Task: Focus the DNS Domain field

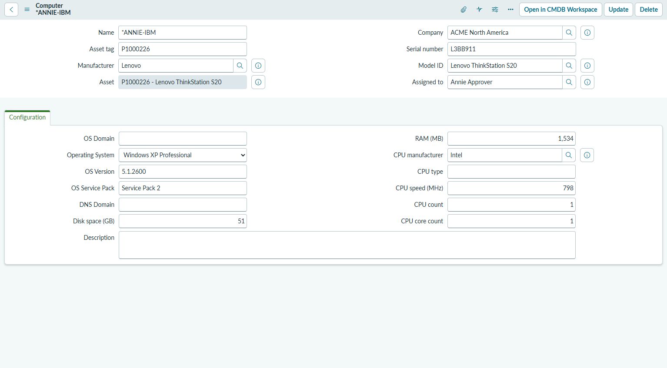Action: click(x=183, y=205)
